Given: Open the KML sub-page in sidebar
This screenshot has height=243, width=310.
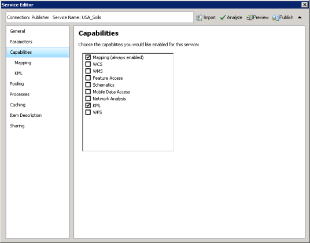Looking at the screenshot, I should tap(38, 73).
